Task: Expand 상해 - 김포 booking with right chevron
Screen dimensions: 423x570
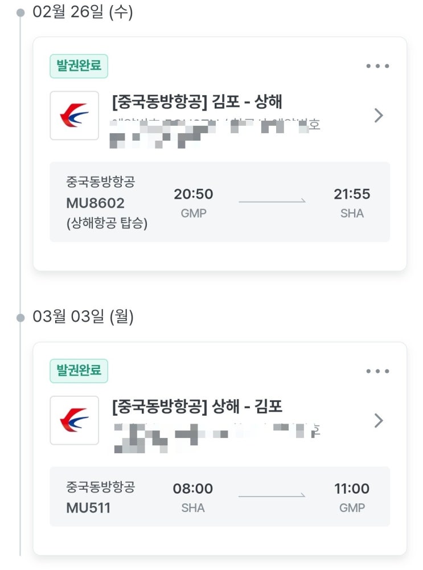Action: point(379,420)
